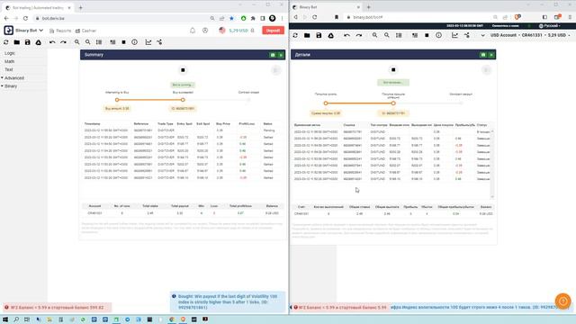
Task: Expand the Binary category in the block toolbox
Action: click(11, 86)
